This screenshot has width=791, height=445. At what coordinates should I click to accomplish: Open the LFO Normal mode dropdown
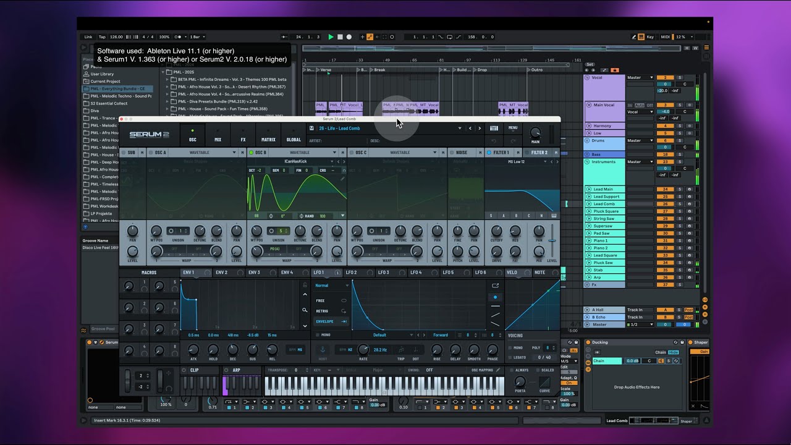[x=331, y=286]
